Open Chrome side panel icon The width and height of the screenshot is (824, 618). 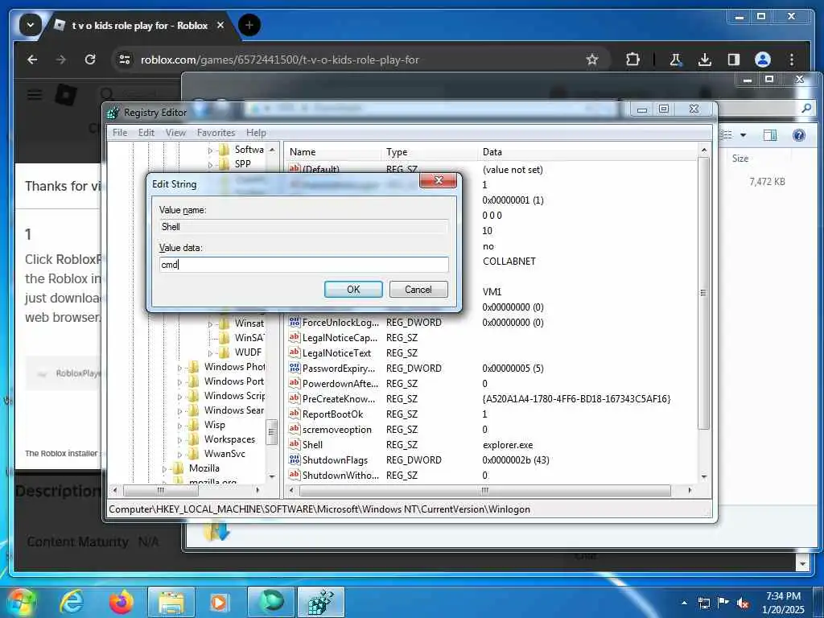[734, 60]
